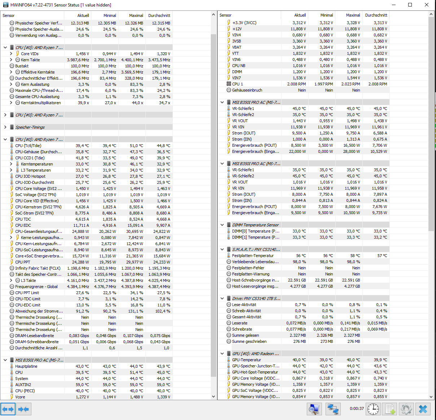The width and height of the screenshot is (436, 420).
Task: Click the left pane scroll-down arrow
Action: (213, 396)
